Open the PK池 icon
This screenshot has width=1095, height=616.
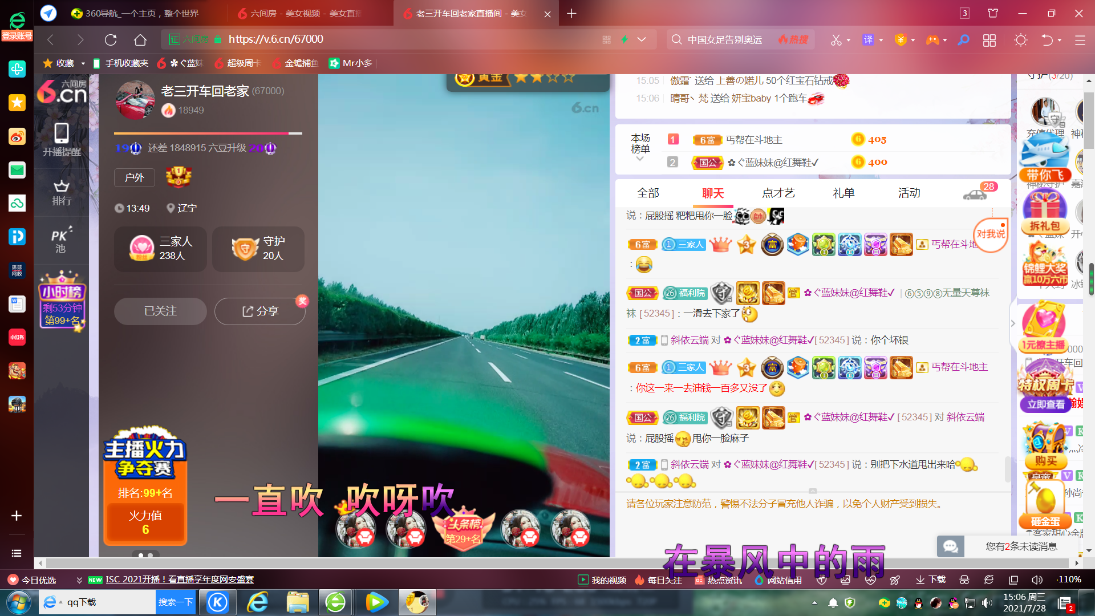click(60, 240)
